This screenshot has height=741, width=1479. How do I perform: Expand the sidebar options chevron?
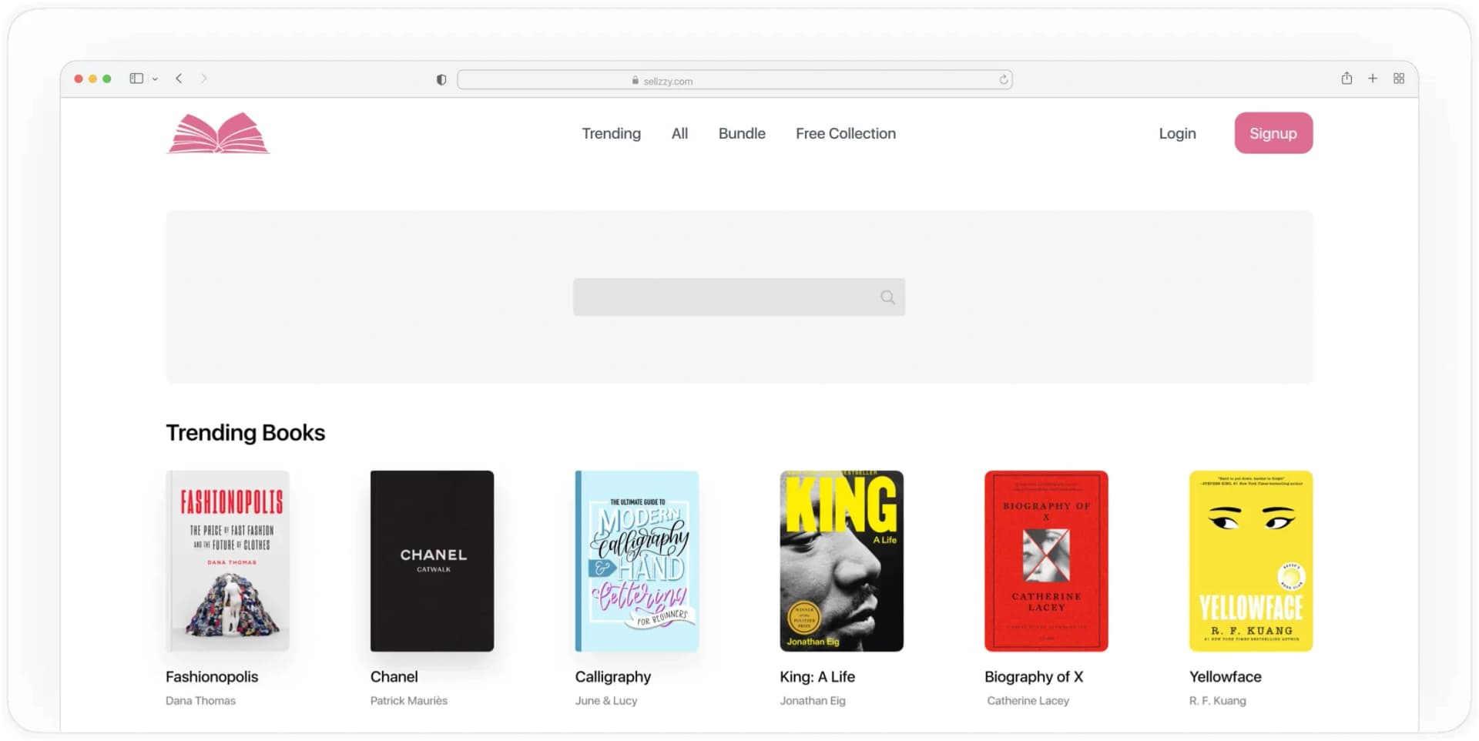(x=155, y=79)
